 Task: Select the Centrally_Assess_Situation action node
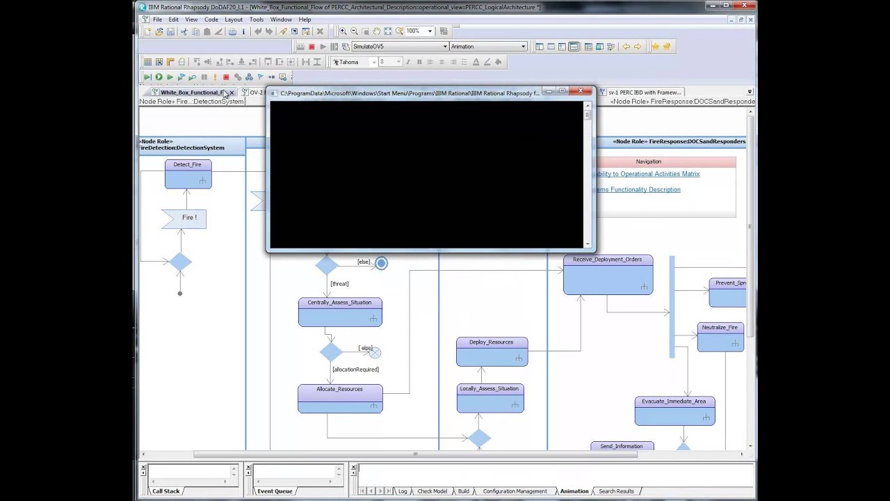(x=340, y=312)
